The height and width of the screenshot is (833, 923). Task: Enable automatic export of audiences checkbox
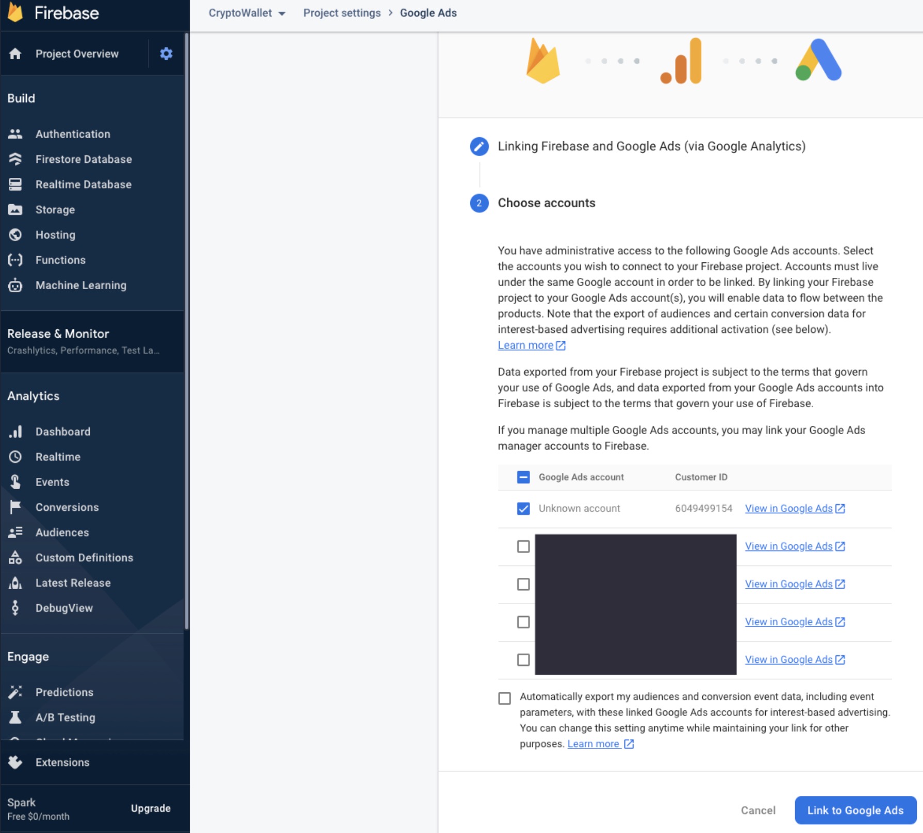pos(505,698)
